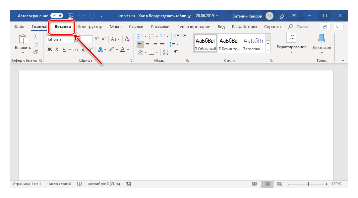
Task: Click the Sort A-Z icon
Action: click(165, 52)
